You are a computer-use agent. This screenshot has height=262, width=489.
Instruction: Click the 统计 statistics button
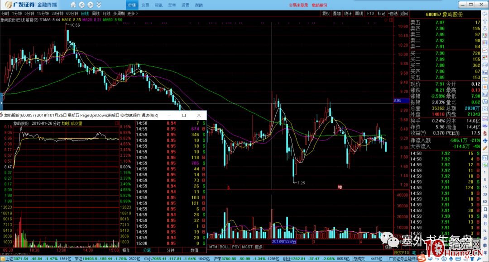(x=348, y=14)
